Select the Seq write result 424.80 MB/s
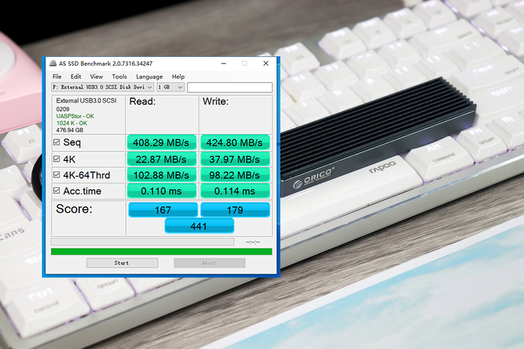Viewport: 524px width, 349px height. 234,143
